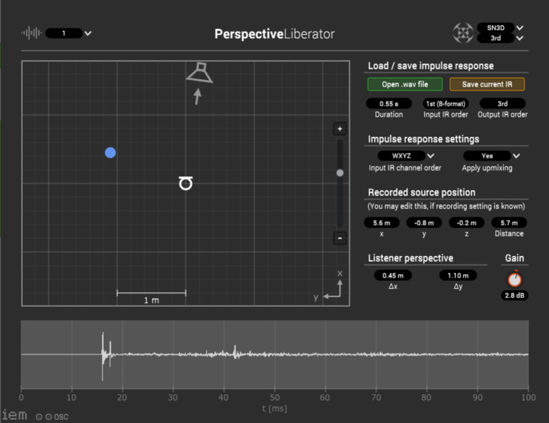549x423 pixels.
Task: Click the vertical zoom slider handle
Action: 340,173
